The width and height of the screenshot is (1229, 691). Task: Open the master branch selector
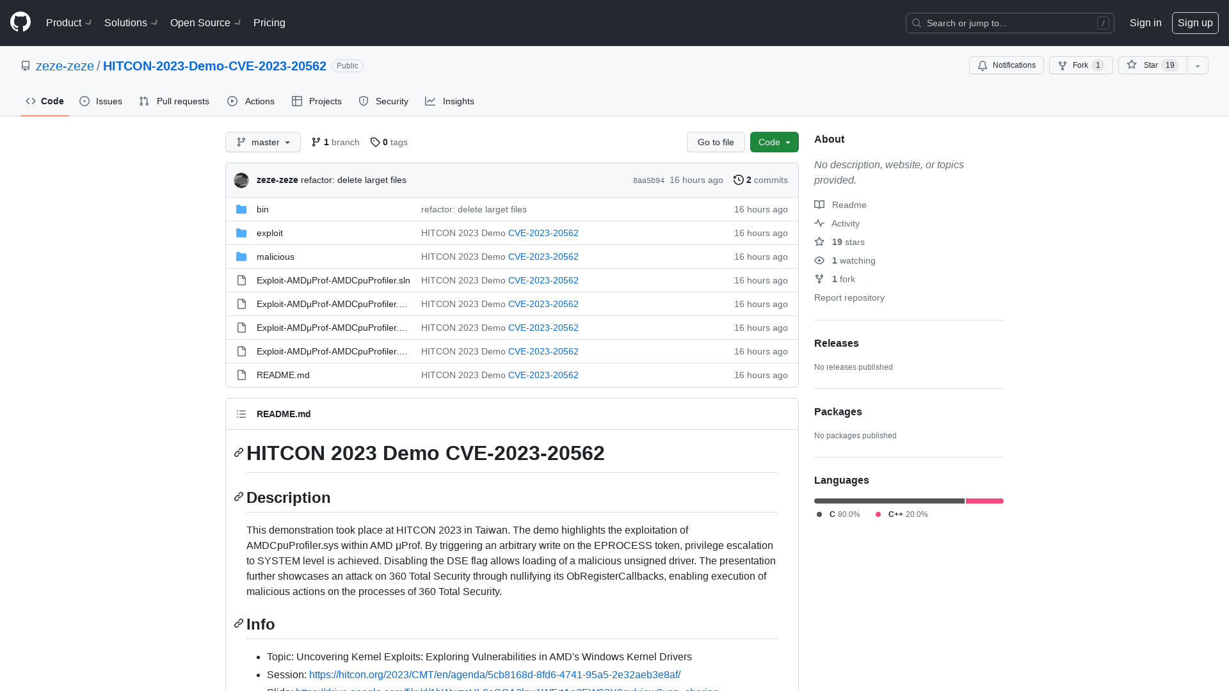pyautogui.click(x=263, y=142)
